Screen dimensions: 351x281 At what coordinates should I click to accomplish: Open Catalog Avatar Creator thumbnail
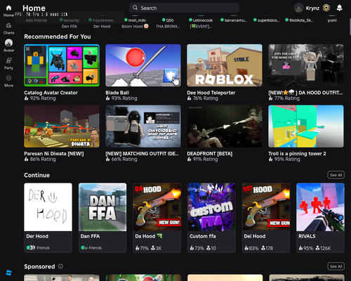[x=62, y=65]
